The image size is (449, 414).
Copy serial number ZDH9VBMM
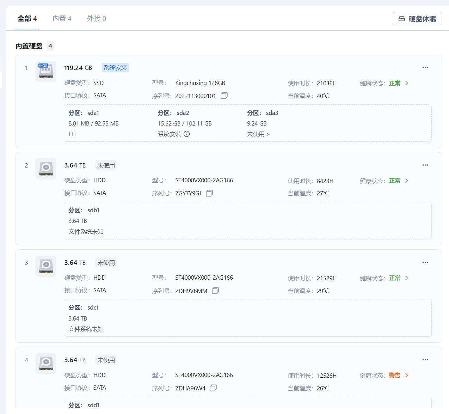tap(215, 291)
